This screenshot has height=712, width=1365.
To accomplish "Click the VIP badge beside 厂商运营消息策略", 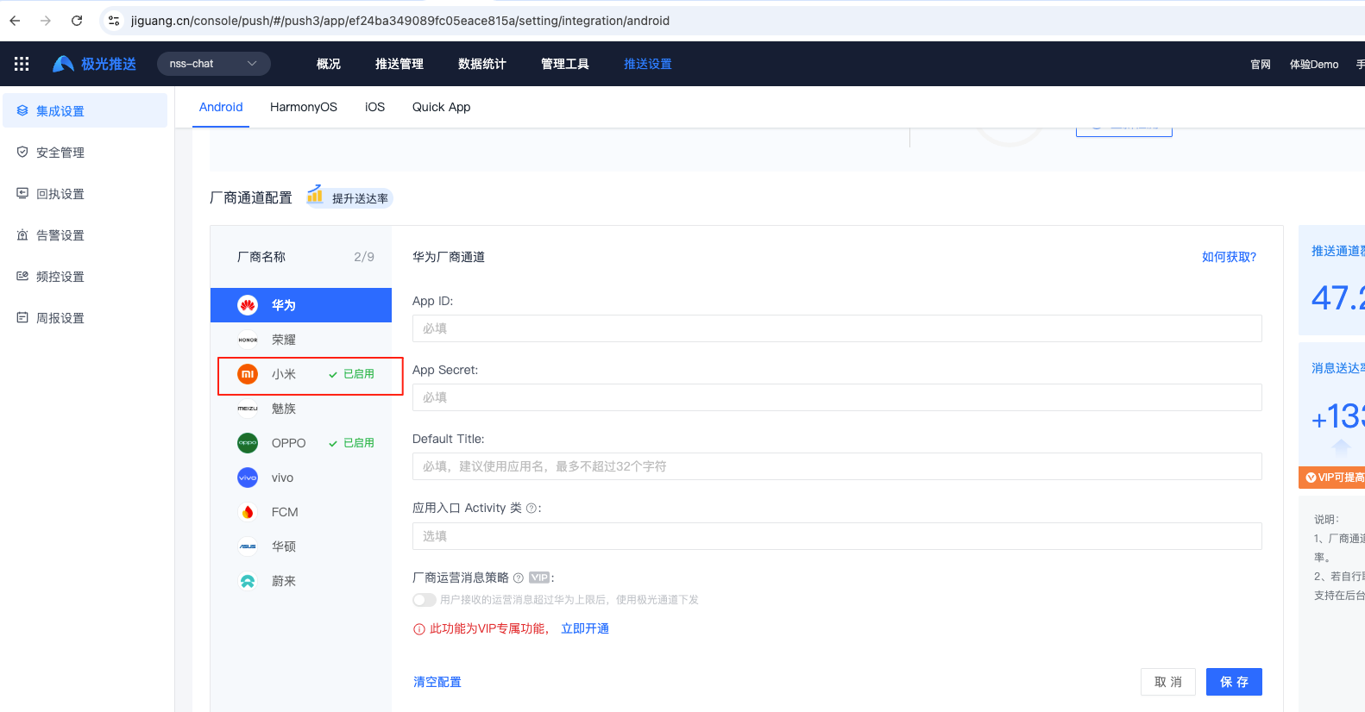I will (539, 578).
